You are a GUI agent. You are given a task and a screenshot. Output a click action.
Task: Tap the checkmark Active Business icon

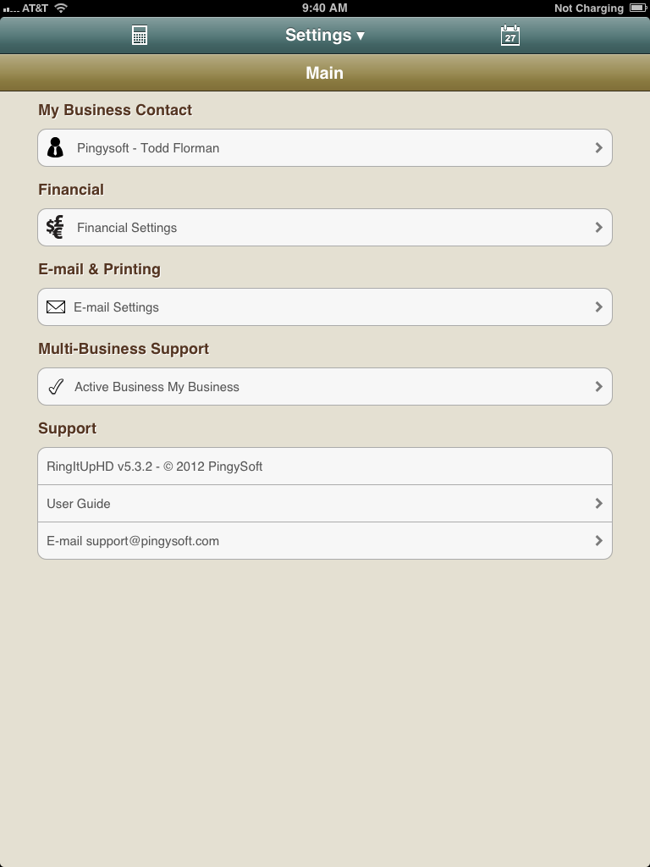point(56,386)
